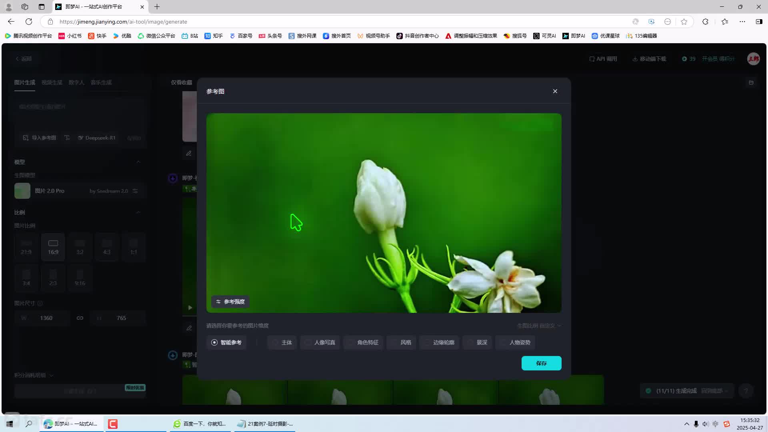Click the taskbar microphone icon
Image resolution: width=768 pixels, height=432 pixels.
(696, 424)
